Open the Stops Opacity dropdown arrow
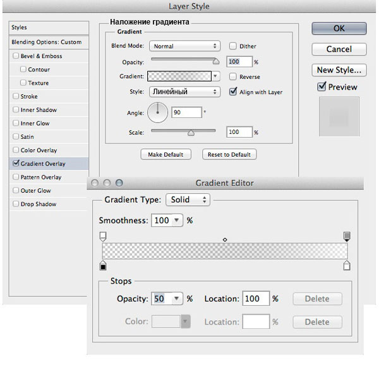The height and width of the screenshot is (367, 379). pyautogui.click(x=177, y=299)
